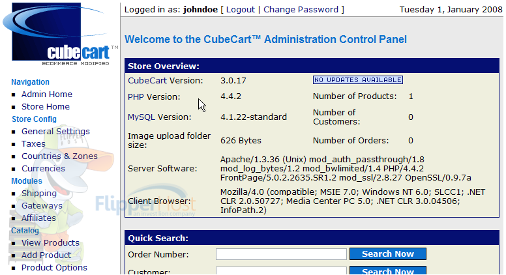Click the date Tuesday 1, January 2008
This screenshot has width=506, height=275.
[x=451, y=10]
